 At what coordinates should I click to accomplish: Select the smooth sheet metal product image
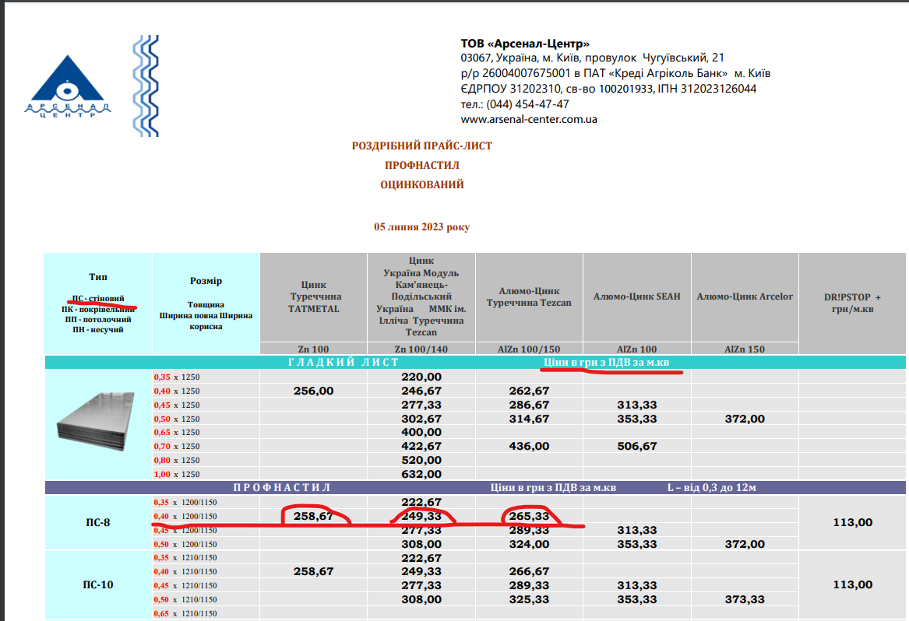click(98, 425)
